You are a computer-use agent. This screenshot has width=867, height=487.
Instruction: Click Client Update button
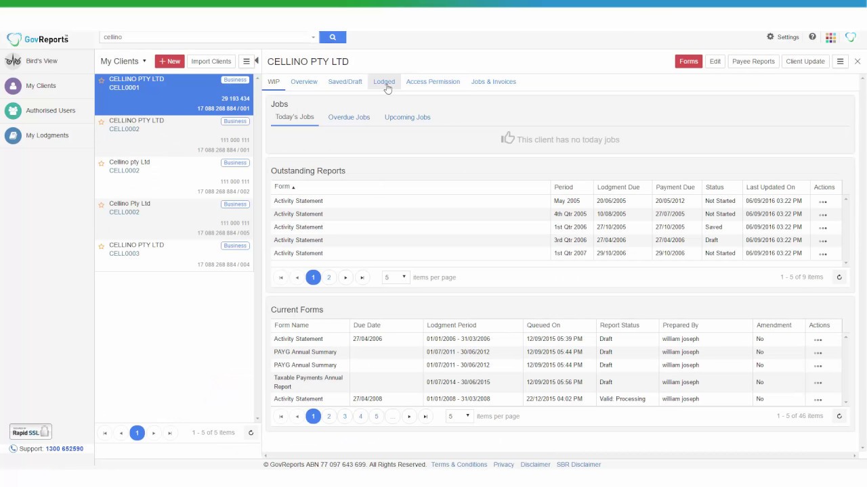tap(805, 62)
